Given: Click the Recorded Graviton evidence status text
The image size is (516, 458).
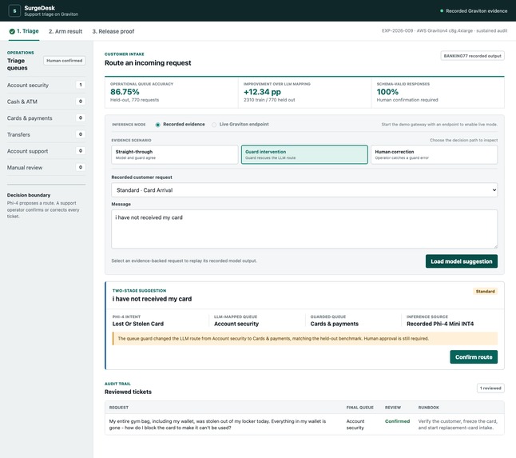Looking at the screenshot, I should pyautogui.click(x=477, y=11).
